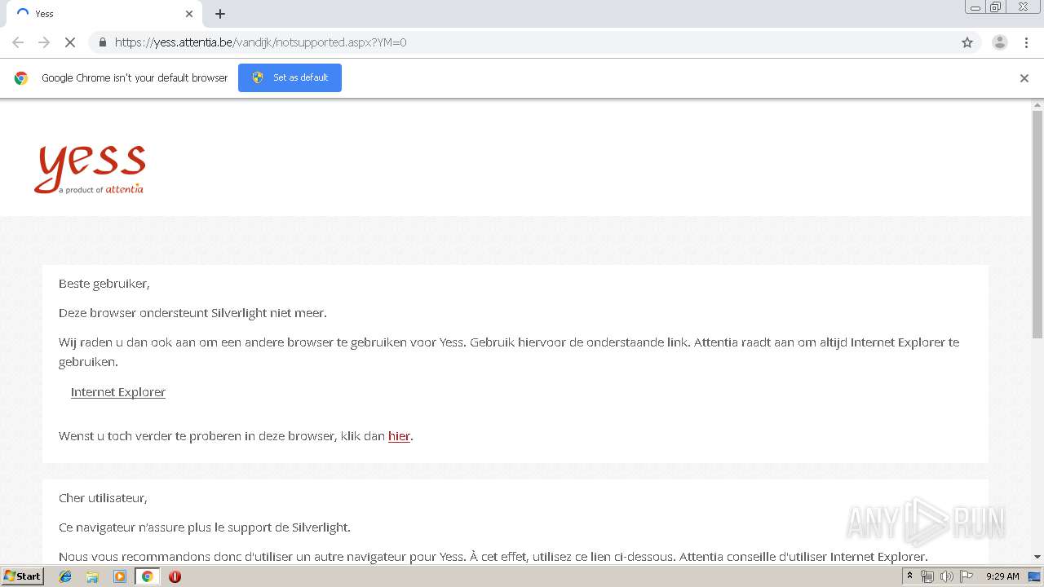The height and width of the screenshot is (587, 1044).
Task: Click the scrollbar up arrow
Action: 1037,104
